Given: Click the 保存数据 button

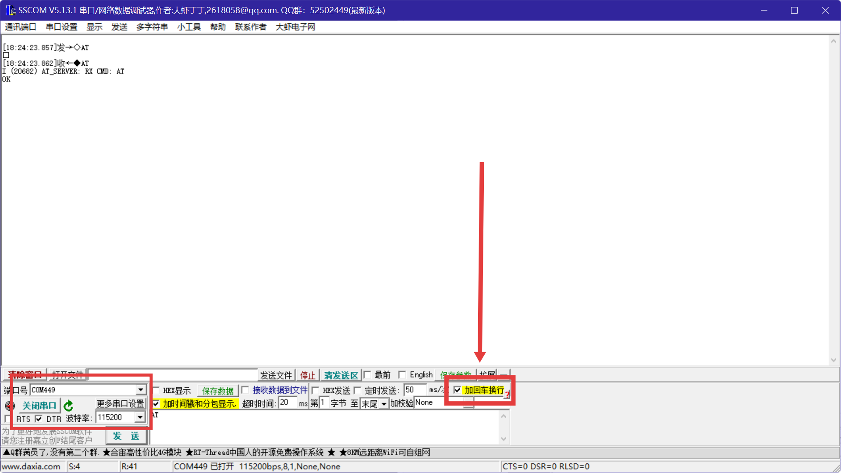Looking at the screenshot, I should pos(217,391).
